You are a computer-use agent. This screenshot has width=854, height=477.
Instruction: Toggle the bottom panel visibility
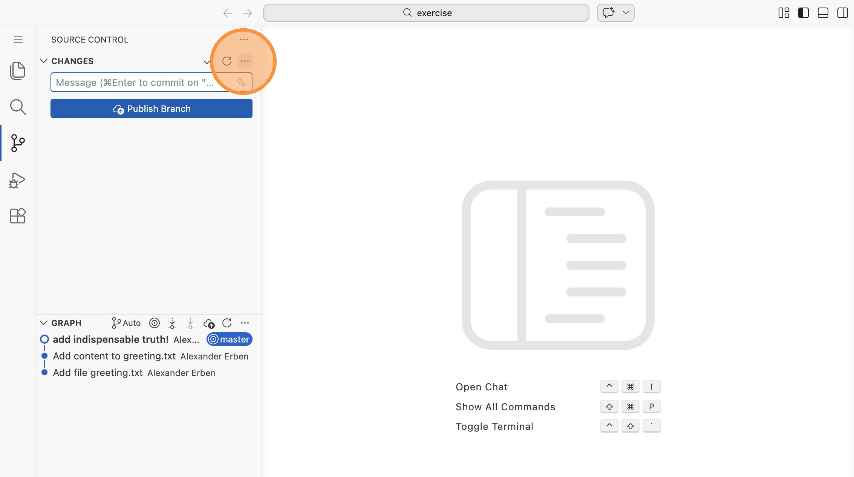point(823,13)
